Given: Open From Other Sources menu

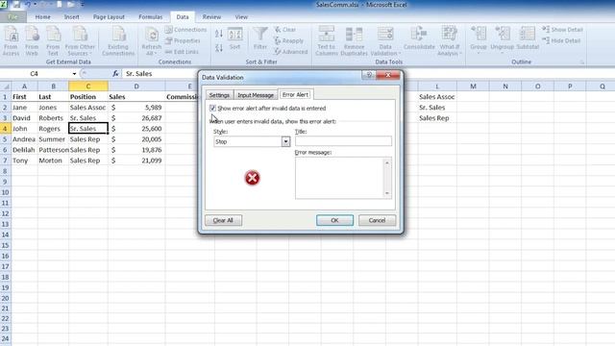Looking at the screenshot, I should click(80, 40).
